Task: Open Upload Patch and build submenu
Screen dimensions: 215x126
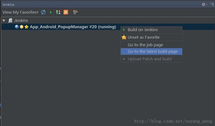Action: click(151, 59)
